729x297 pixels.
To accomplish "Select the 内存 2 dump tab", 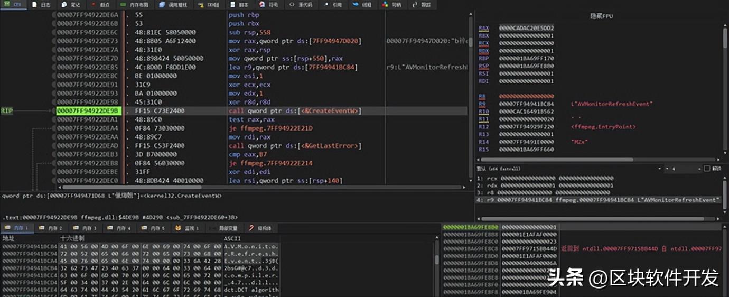I will [x=51, y=228].
